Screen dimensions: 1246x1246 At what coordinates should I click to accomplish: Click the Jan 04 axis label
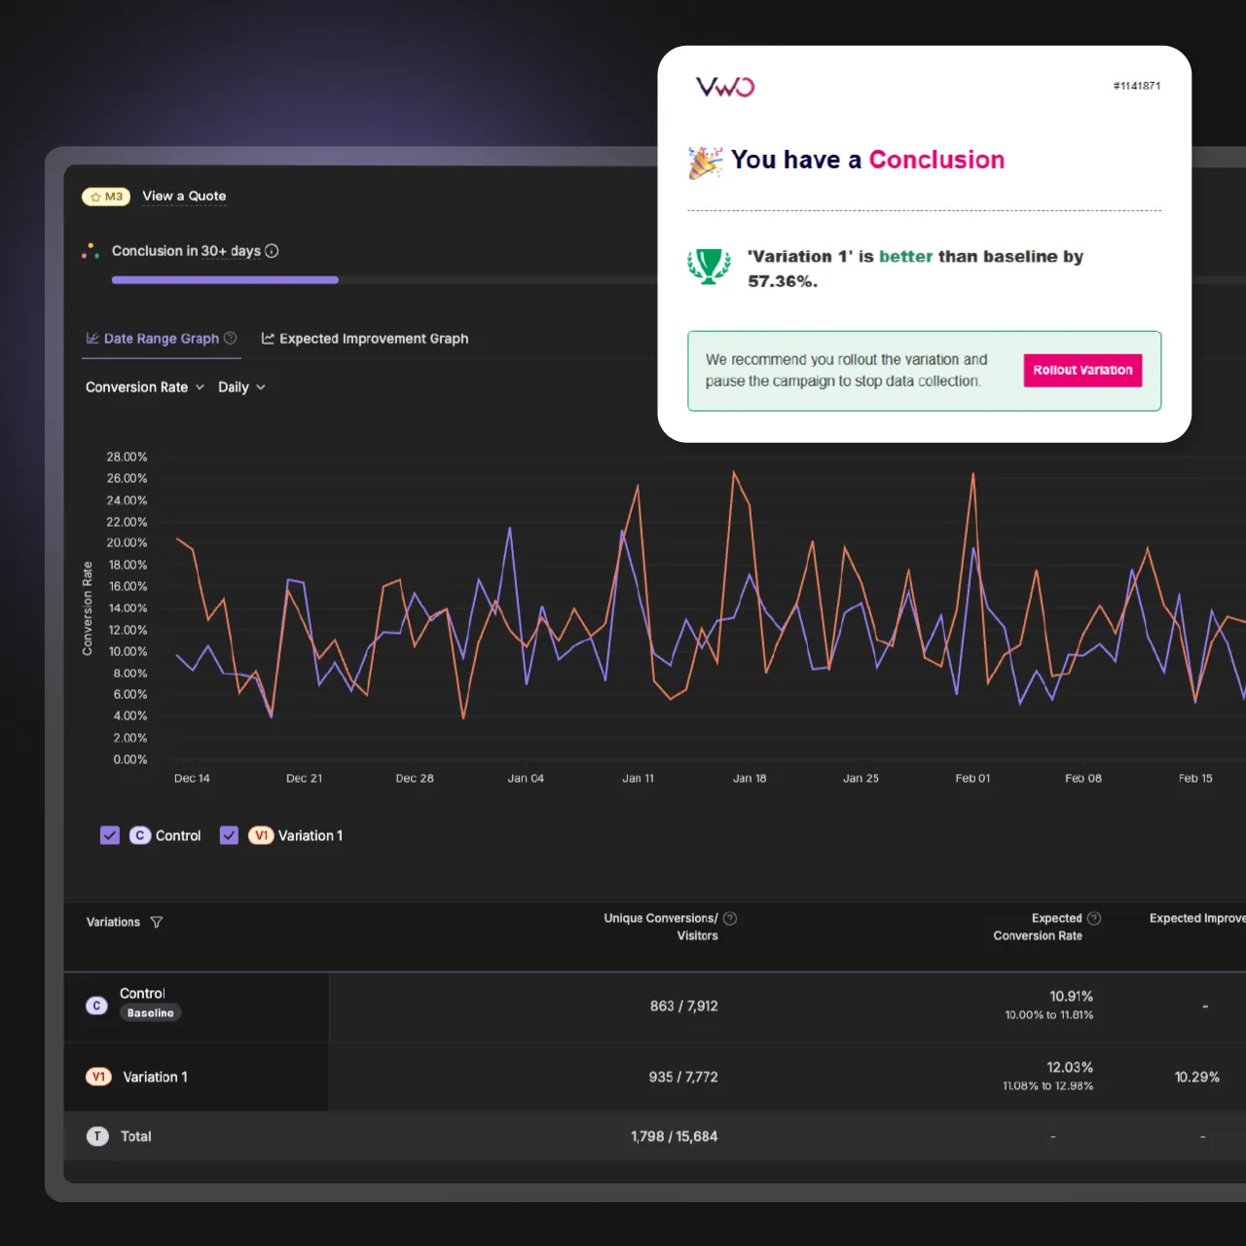526,778
